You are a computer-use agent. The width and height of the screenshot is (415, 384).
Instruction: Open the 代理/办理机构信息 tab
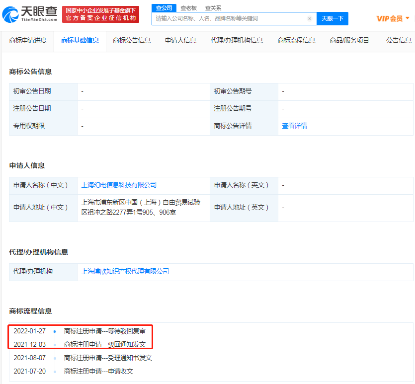tap(237, 40)
